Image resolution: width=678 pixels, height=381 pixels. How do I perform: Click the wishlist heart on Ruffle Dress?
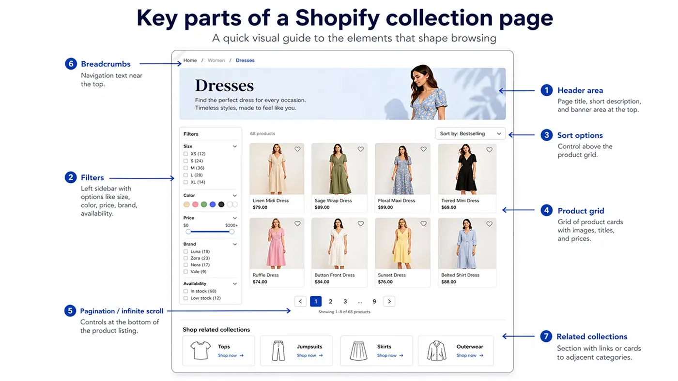[297, 224]
